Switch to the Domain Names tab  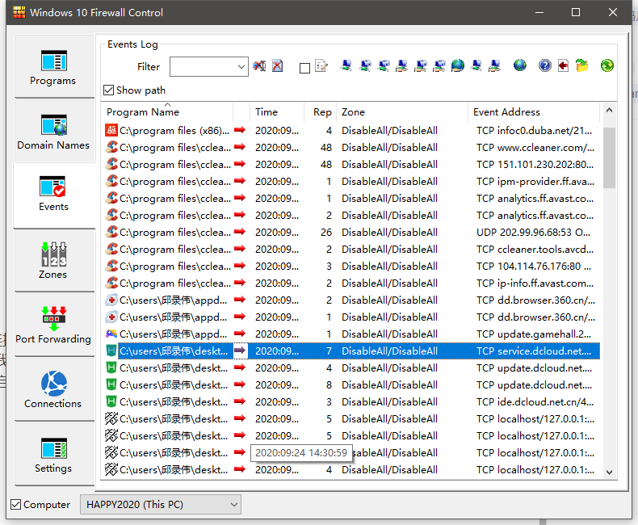pyautogui.click(x=54, y=131)
